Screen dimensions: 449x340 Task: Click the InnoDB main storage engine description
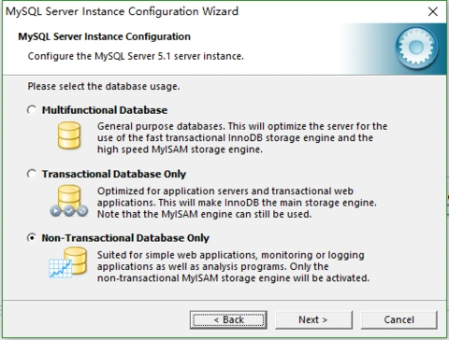237,203
